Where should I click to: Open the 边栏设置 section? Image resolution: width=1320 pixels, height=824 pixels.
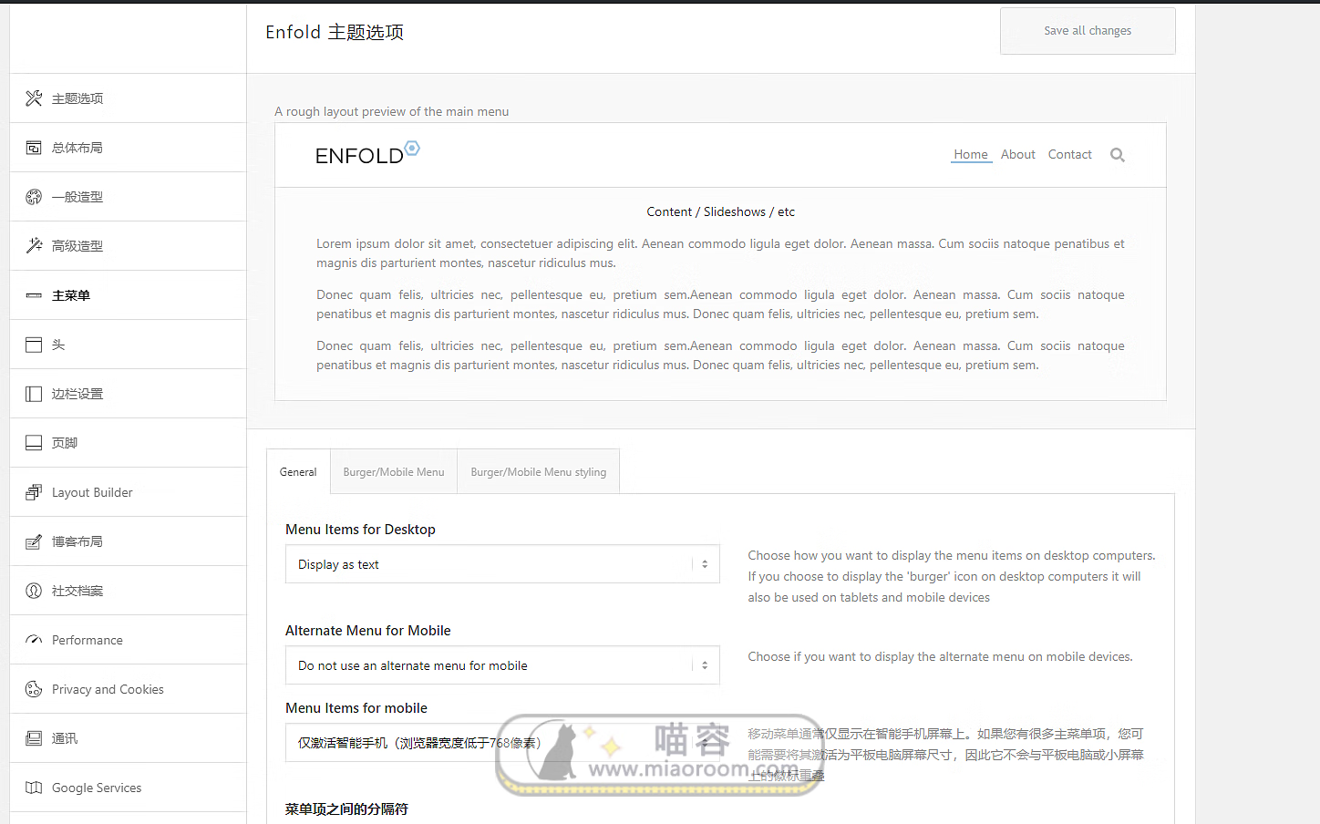pos(128,394)
